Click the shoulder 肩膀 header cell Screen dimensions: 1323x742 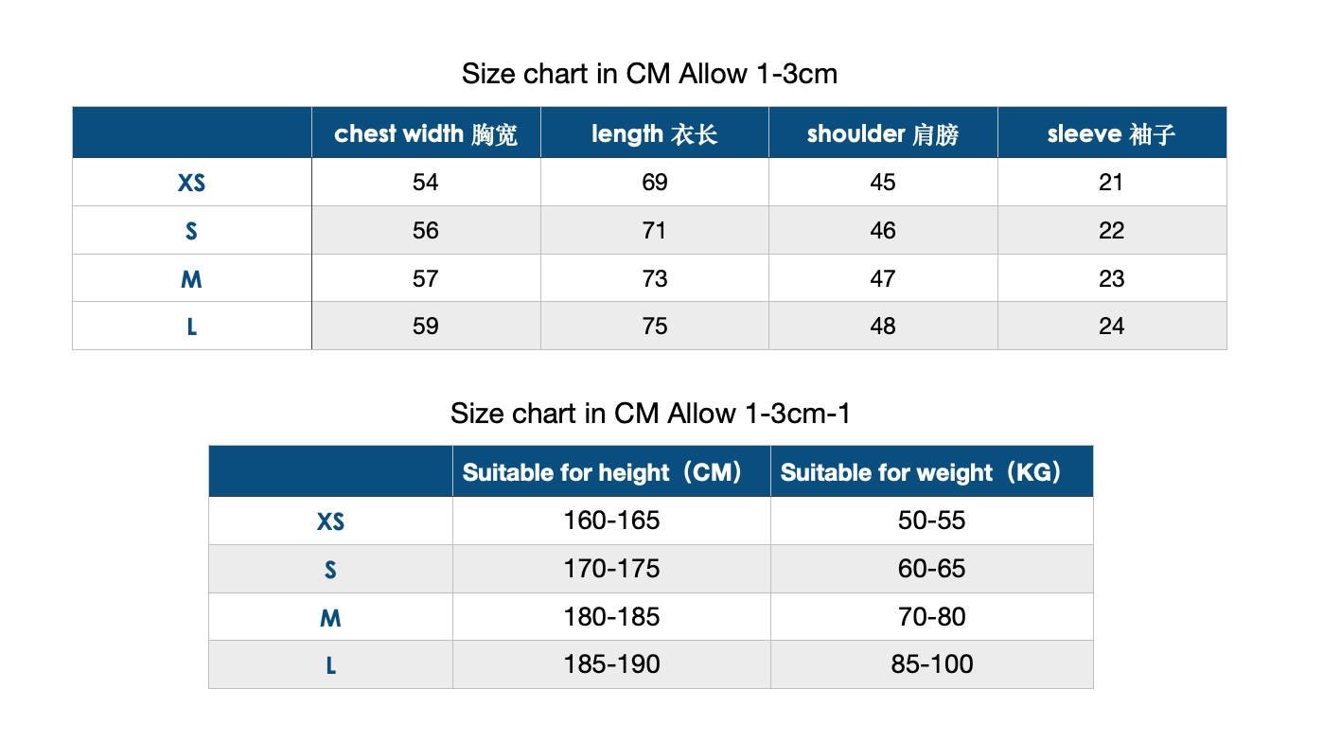883,133
